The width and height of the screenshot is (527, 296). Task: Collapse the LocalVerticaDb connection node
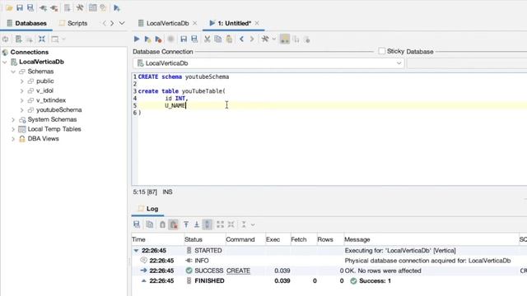coord(5,62)
